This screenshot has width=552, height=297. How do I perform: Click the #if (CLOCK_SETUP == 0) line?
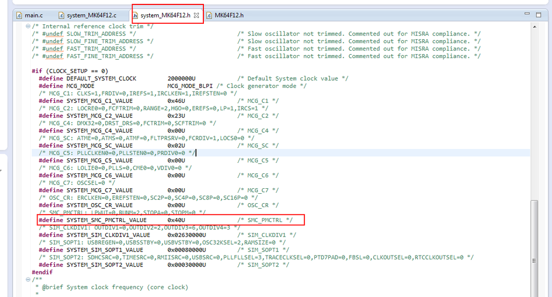(70, 71)
